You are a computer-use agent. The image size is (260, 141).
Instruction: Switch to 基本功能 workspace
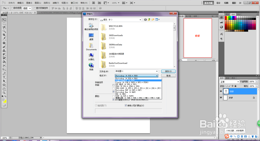point(209,3)
